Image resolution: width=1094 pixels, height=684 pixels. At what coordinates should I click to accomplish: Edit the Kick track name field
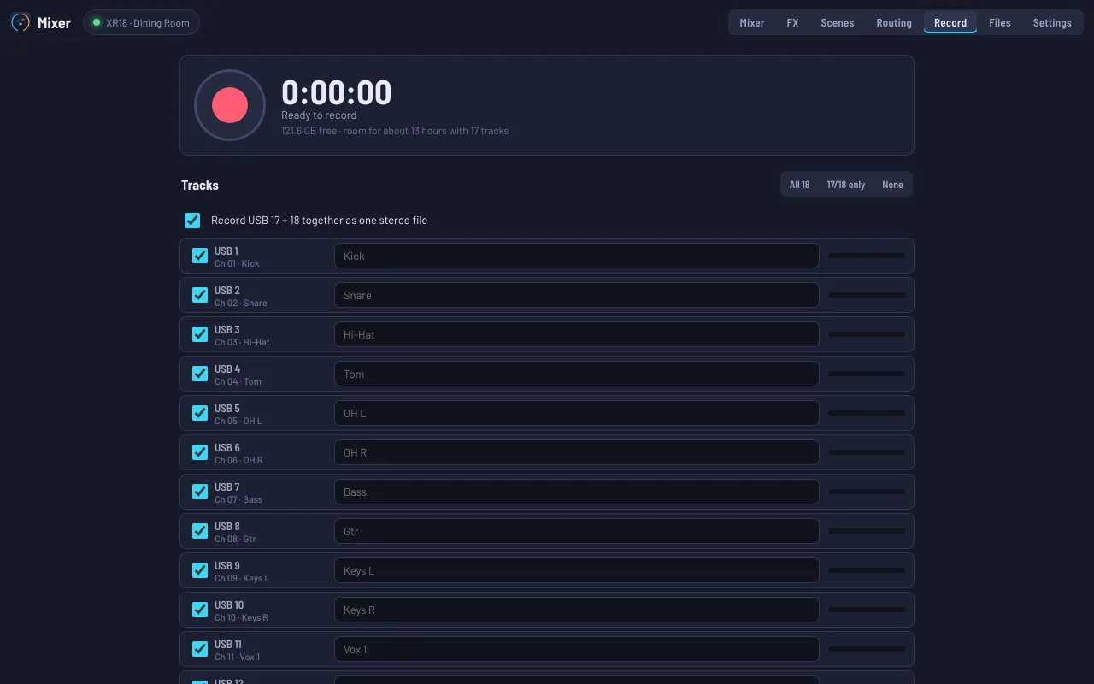click(x=577, y=256)
